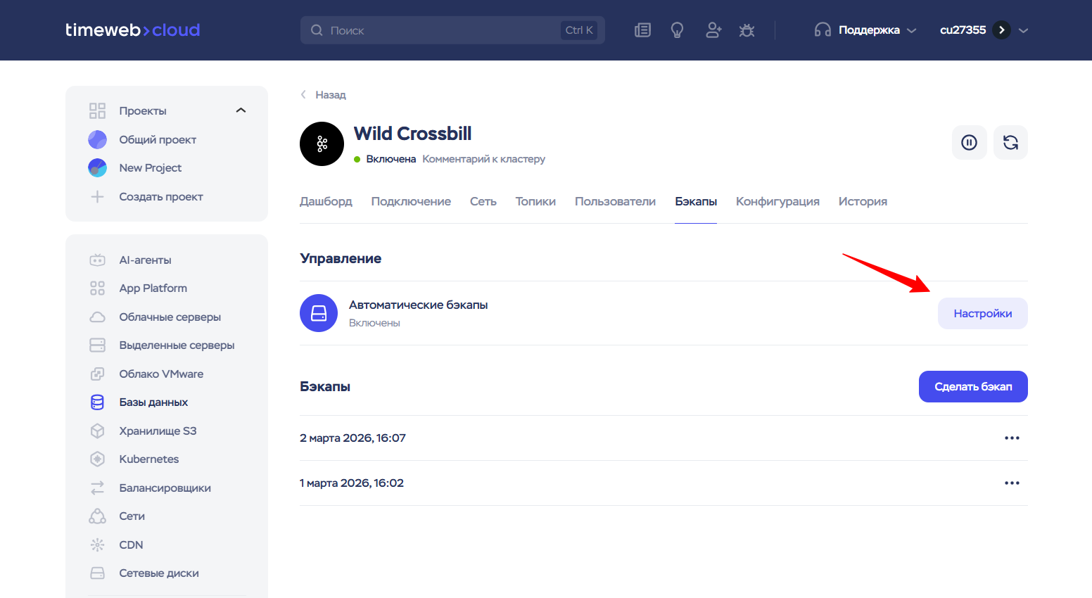Open Хранилище S3 in the sidebar
The height and width of the screenshot is (598, 1092).
pyautogui.click(x=158, y=431)
